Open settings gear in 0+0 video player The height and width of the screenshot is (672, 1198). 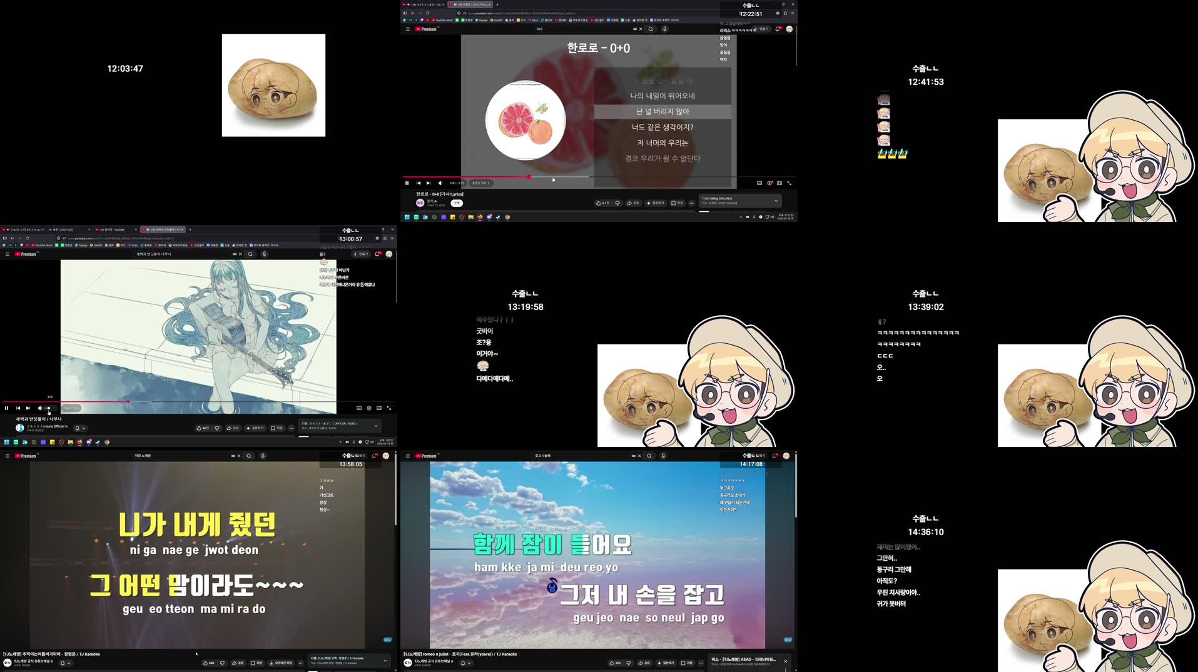click(x=769, y=183)
